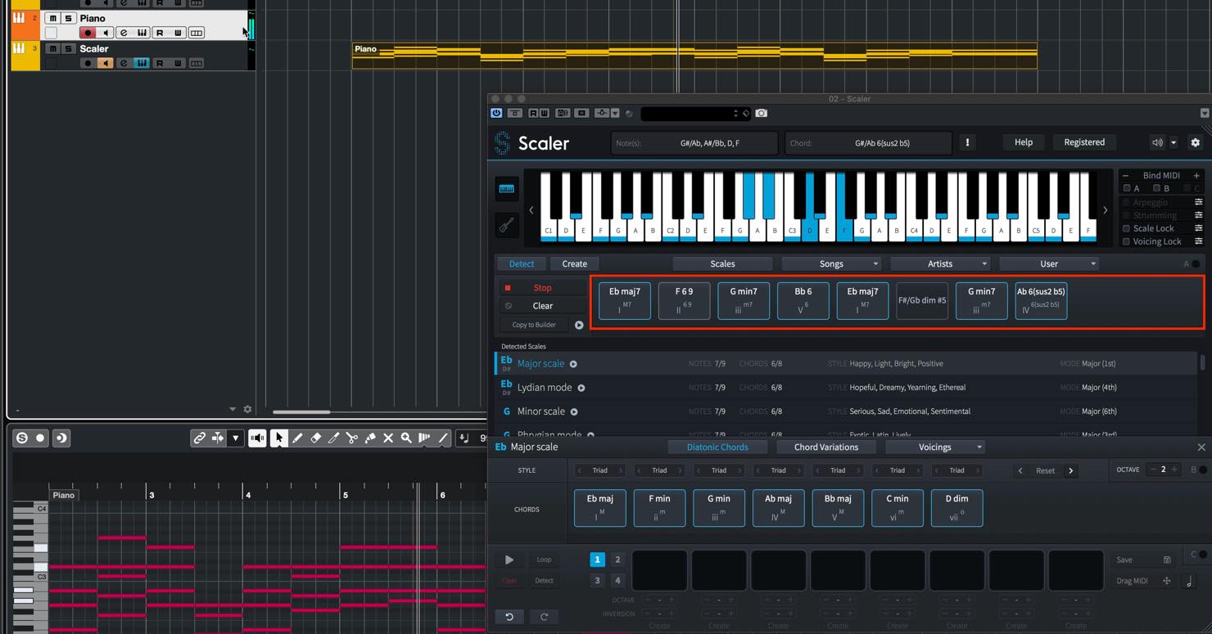Select the Object Selection arrow tool
Viewport: 1212px width, 634px height.
279,438
